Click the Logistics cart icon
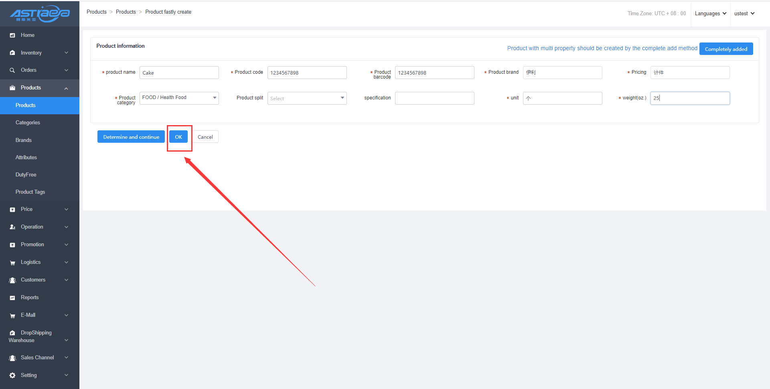 pyautogui.click(x=12, y=263)
